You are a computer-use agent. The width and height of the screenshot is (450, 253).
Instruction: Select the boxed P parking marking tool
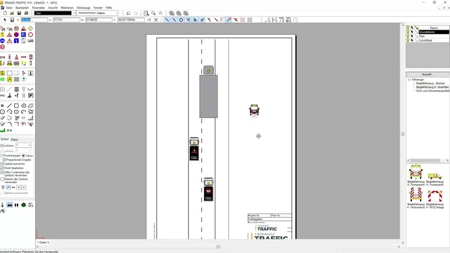[x=31, y=96]
